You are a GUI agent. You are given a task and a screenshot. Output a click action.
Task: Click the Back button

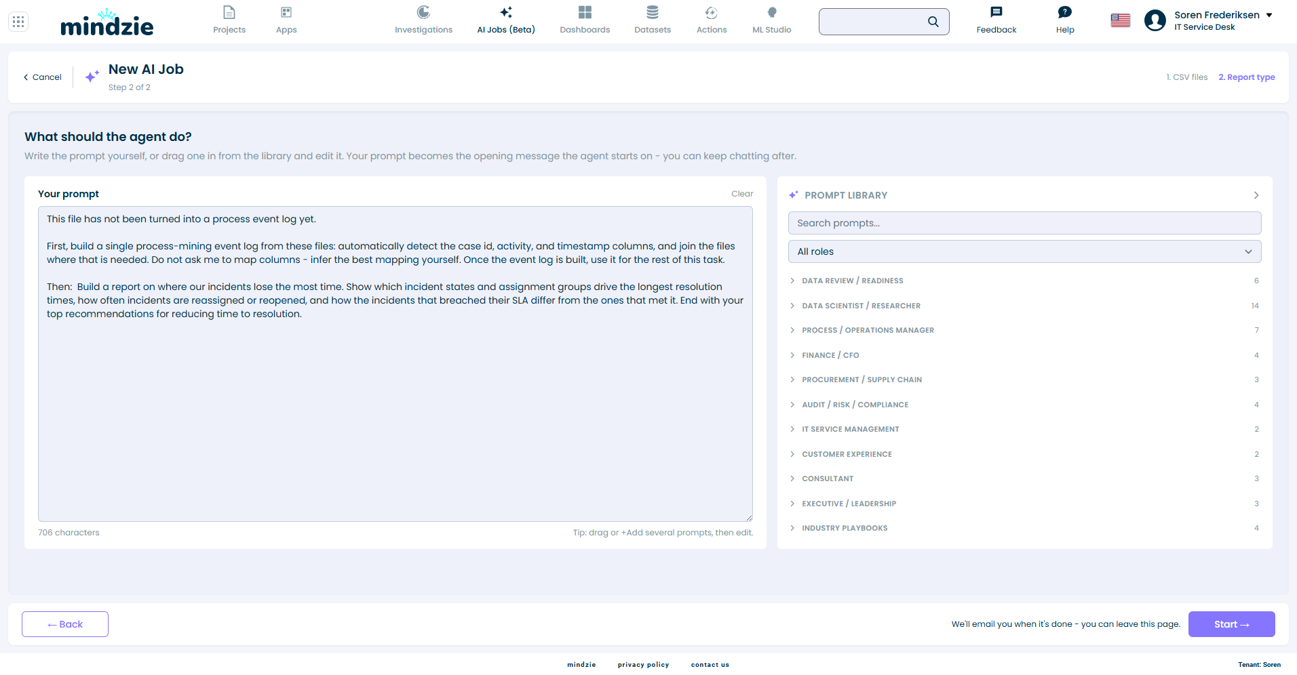pos(65,624)
